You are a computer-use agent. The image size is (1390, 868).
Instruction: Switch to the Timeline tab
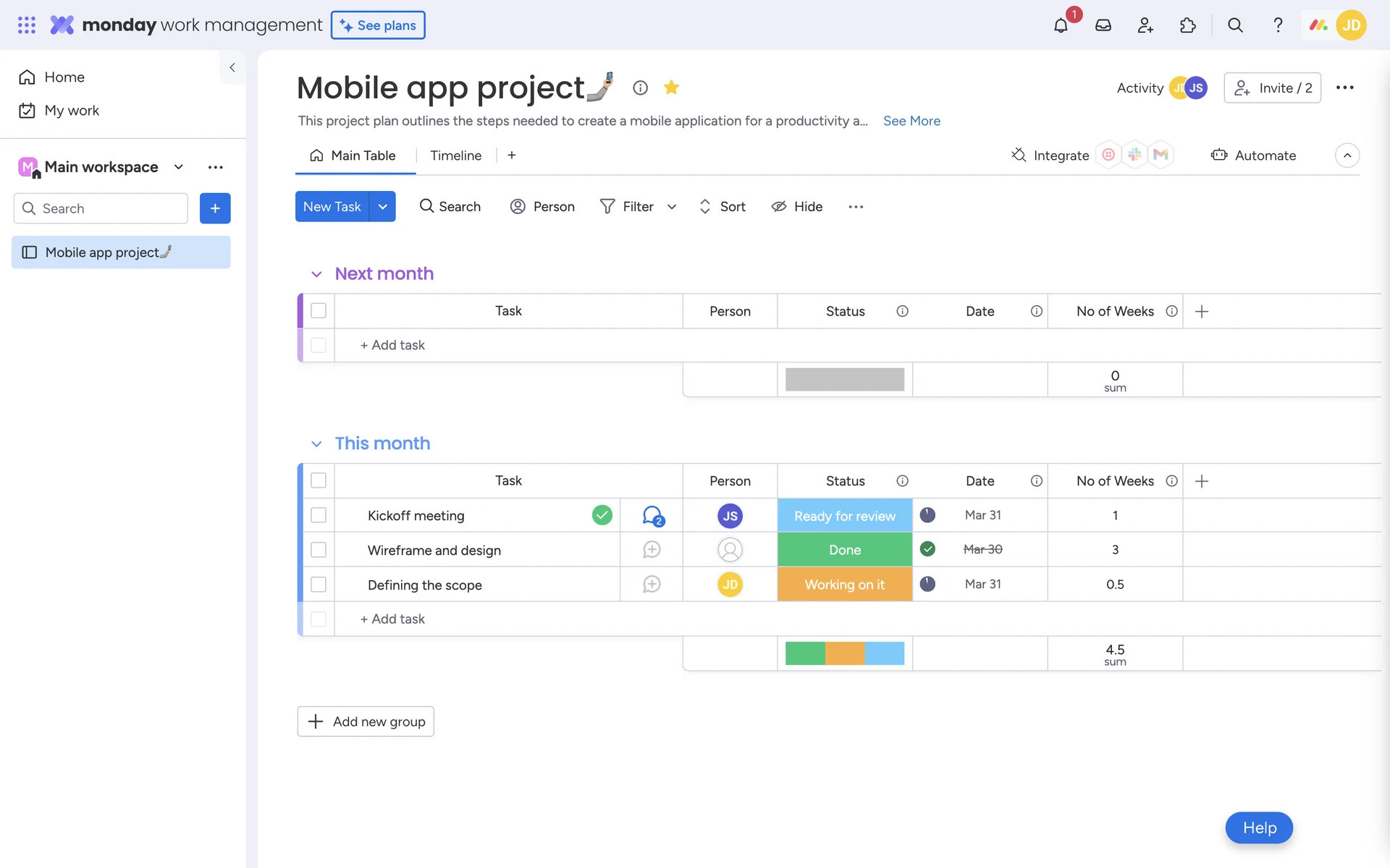[x=455, y=156]
